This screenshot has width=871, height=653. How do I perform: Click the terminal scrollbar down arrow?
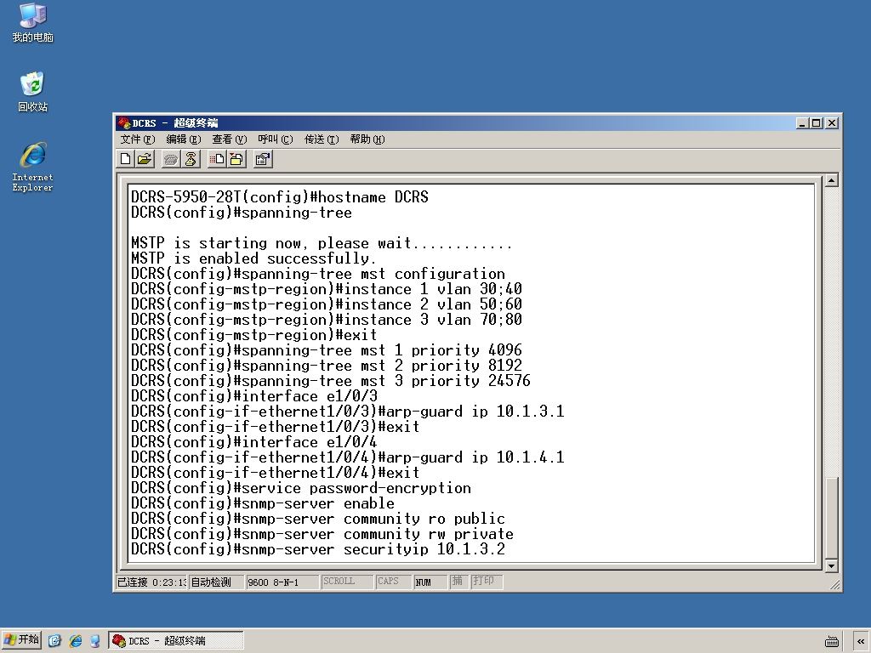pyautogui.click(x=832, y=565)
